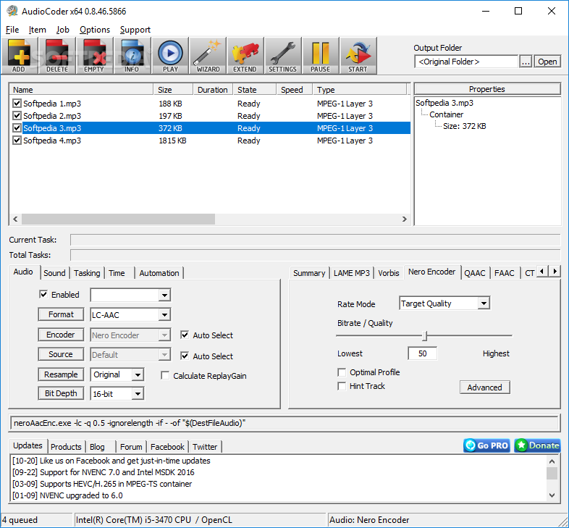
Task: Click the ADD files toolbar icon
Action: [20, 56]
